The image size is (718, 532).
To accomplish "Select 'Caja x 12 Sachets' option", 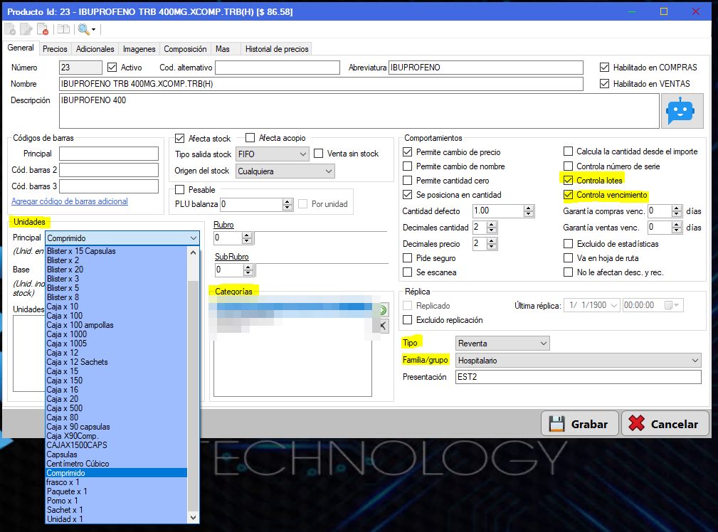I will [x=116, y=362].
